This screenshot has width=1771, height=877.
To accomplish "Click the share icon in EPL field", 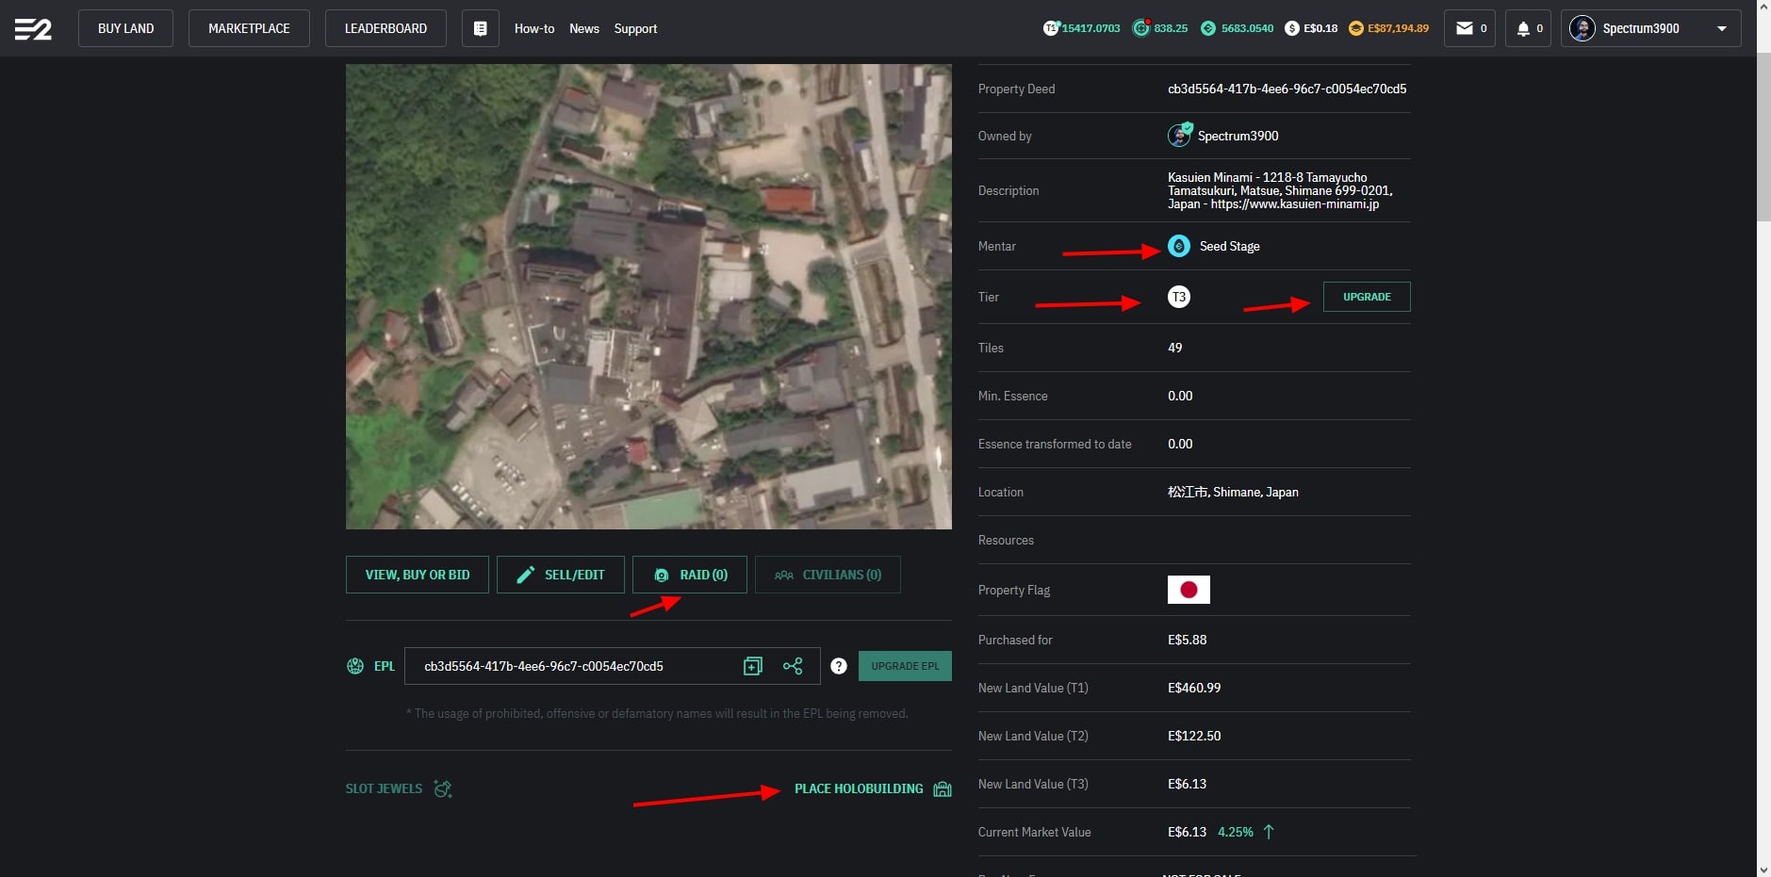I will click(793, 666).
